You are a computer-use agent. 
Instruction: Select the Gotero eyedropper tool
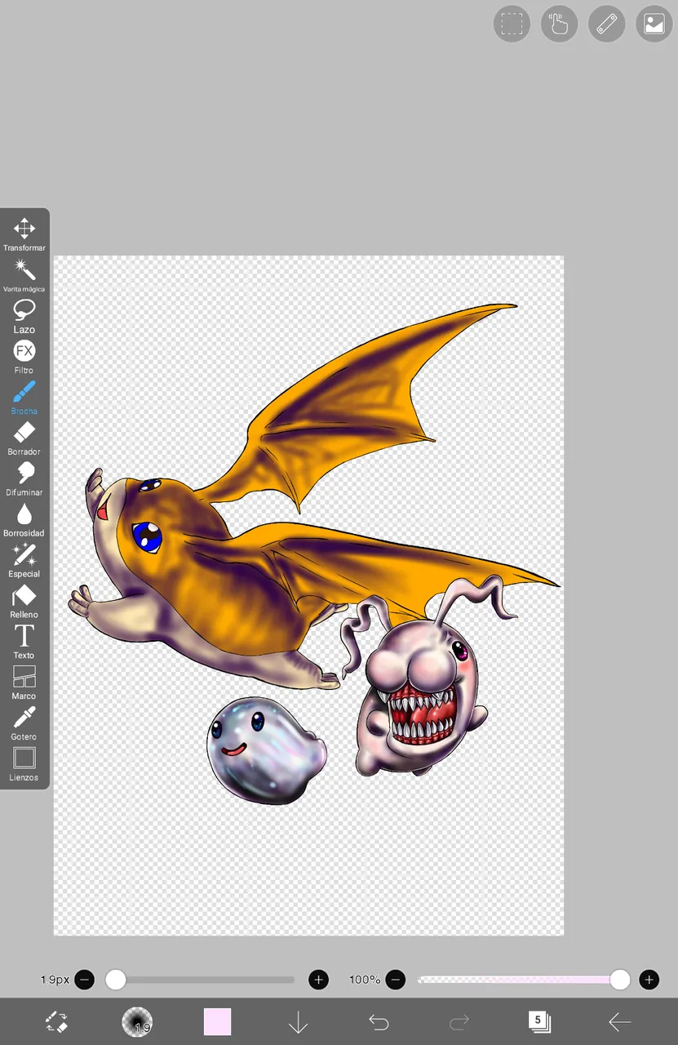click(x=24, y=724)
